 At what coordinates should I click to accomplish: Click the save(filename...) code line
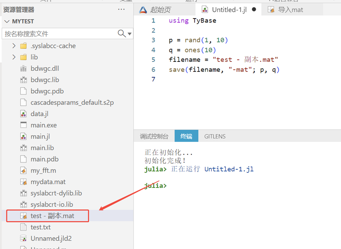[224, 69]
